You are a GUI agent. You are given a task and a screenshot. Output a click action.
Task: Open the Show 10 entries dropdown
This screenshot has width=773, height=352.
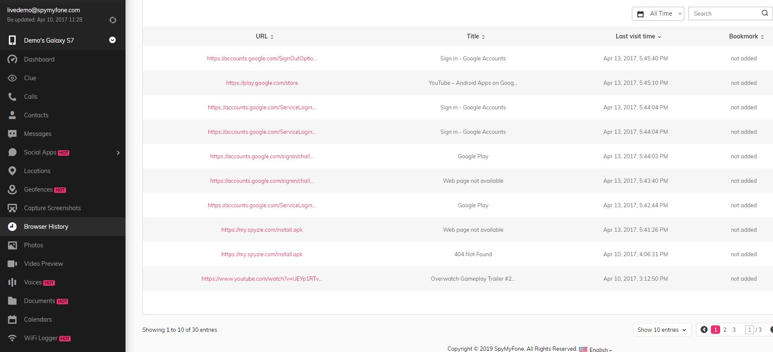pyautogui.click(x=662, y=330)
